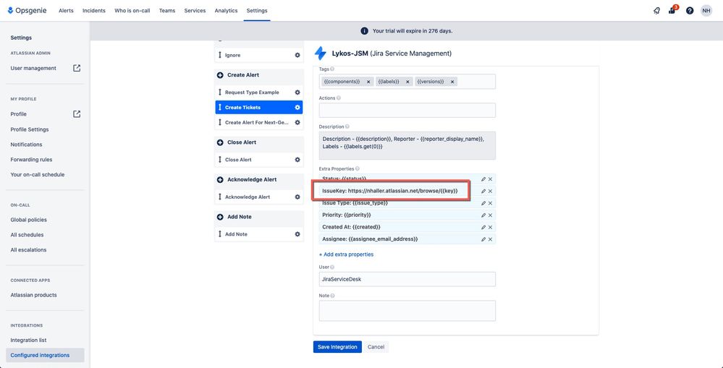Delete the Assignee extra property

click(x=490, y=239)
